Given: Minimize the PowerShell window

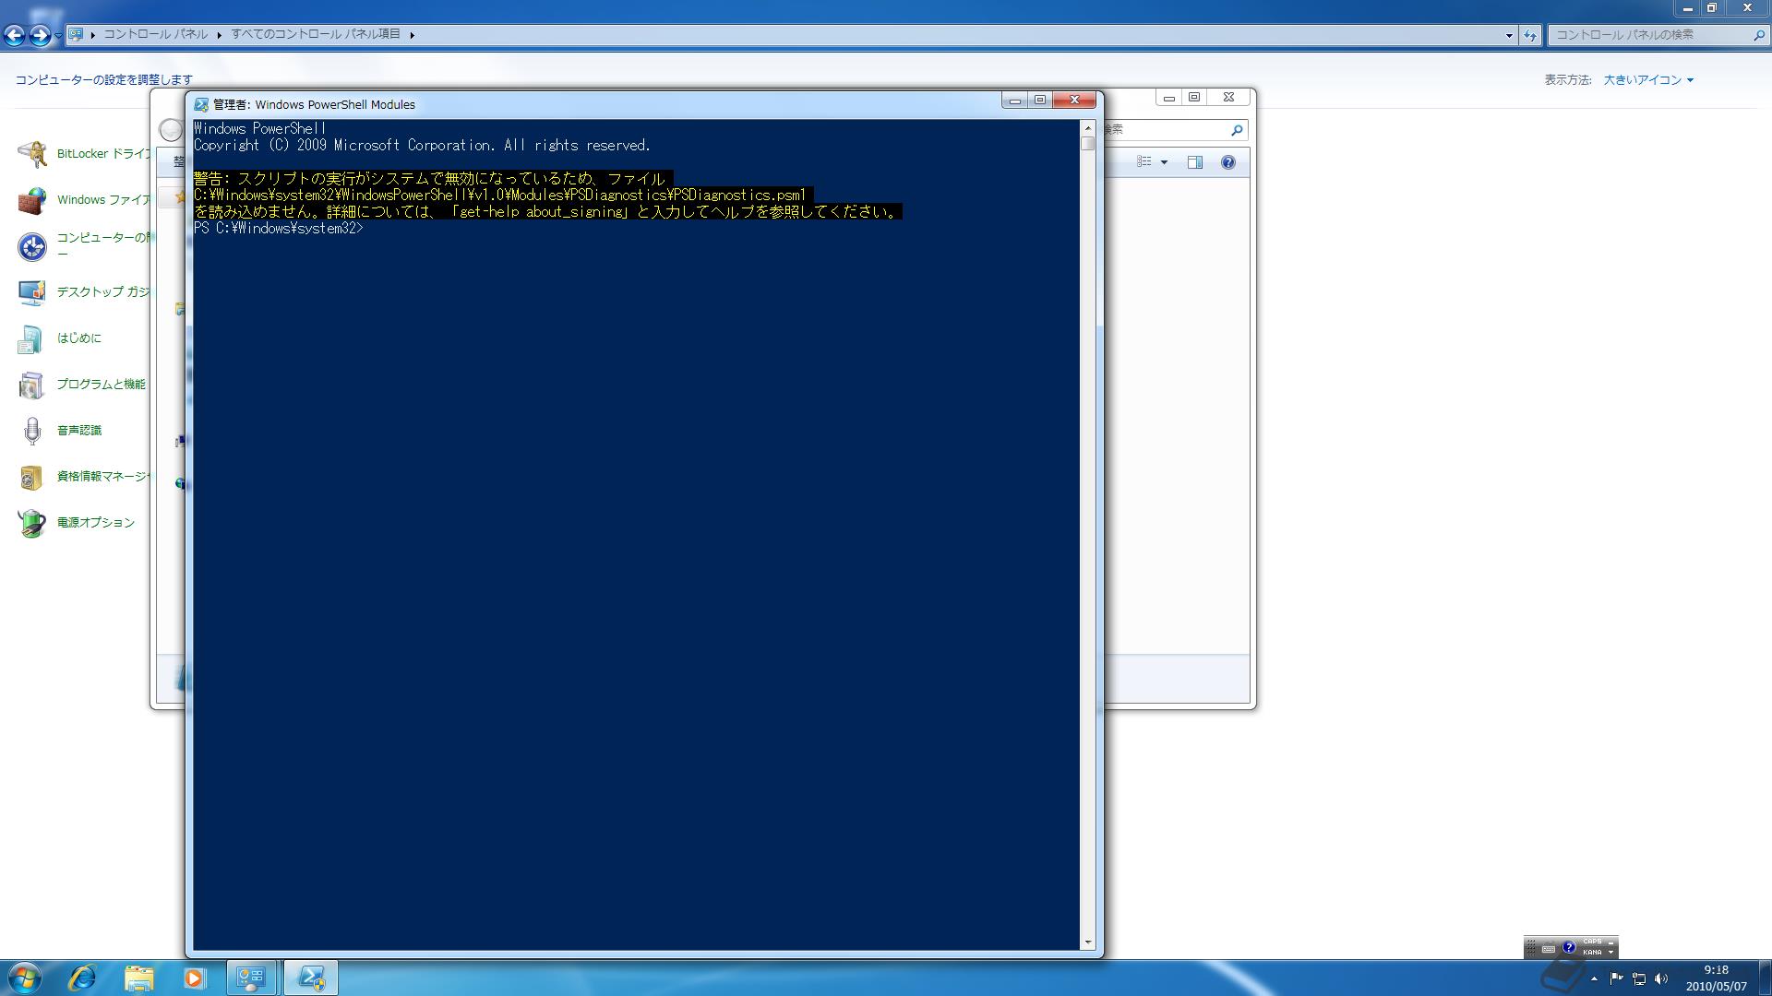Looking at the screenshot, I should coord(1015,100).
